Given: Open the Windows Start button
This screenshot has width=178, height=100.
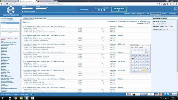Looking at the screenshot, I should 3,98.
